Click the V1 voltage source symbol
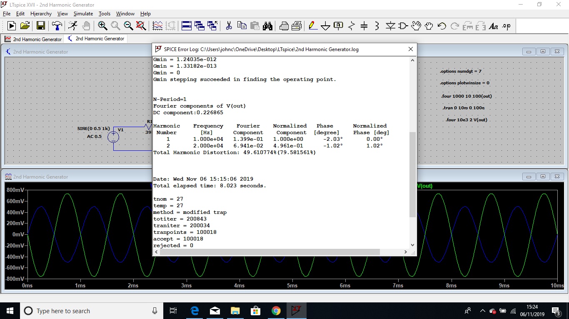Image resolution: width=569 pixels, height=319 pixels. click(x=113, y=137)
